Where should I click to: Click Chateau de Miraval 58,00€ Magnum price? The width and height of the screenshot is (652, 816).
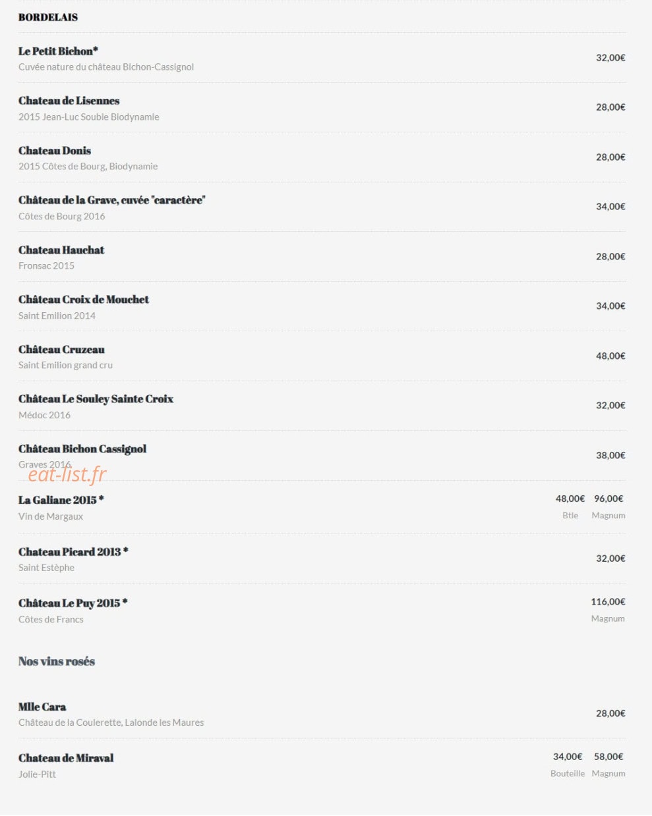(x=608, y=757)
